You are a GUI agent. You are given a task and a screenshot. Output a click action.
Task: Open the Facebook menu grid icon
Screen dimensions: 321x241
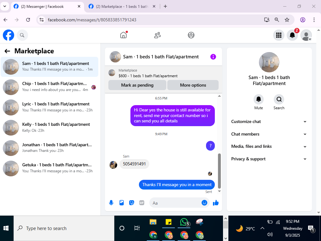[278, 35]
